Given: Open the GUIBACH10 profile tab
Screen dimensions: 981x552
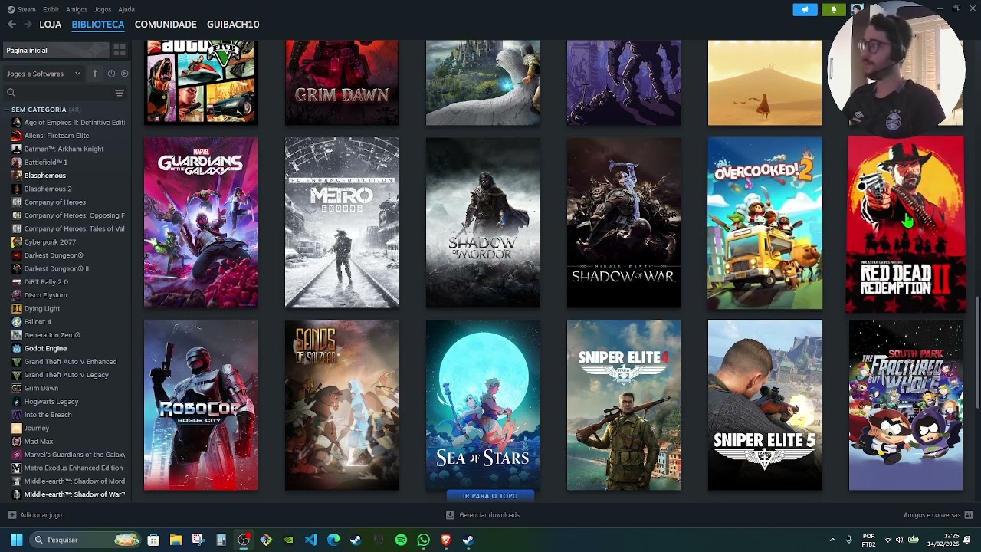Looking at the screenshot, I should (233, 25).
